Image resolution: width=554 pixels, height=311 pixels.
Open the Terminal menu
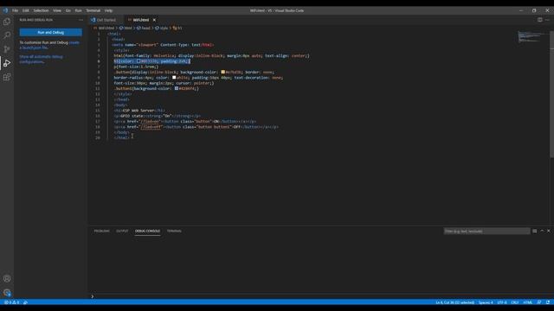(x=93, y=10)
